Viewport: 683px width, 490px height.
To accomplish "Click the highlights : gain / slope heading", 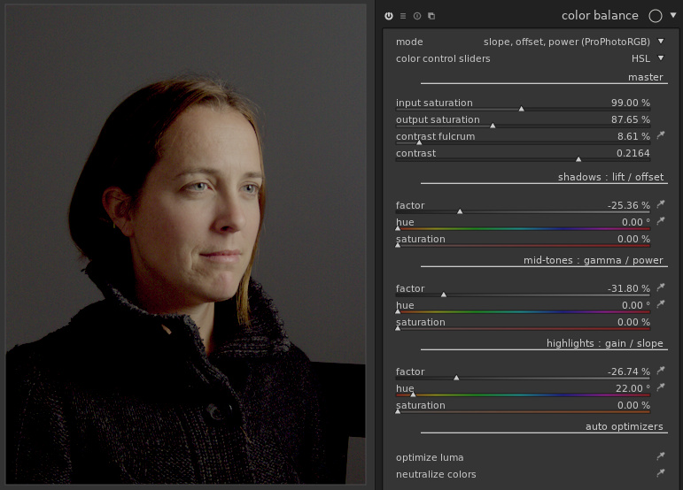I will click(604, 343).
